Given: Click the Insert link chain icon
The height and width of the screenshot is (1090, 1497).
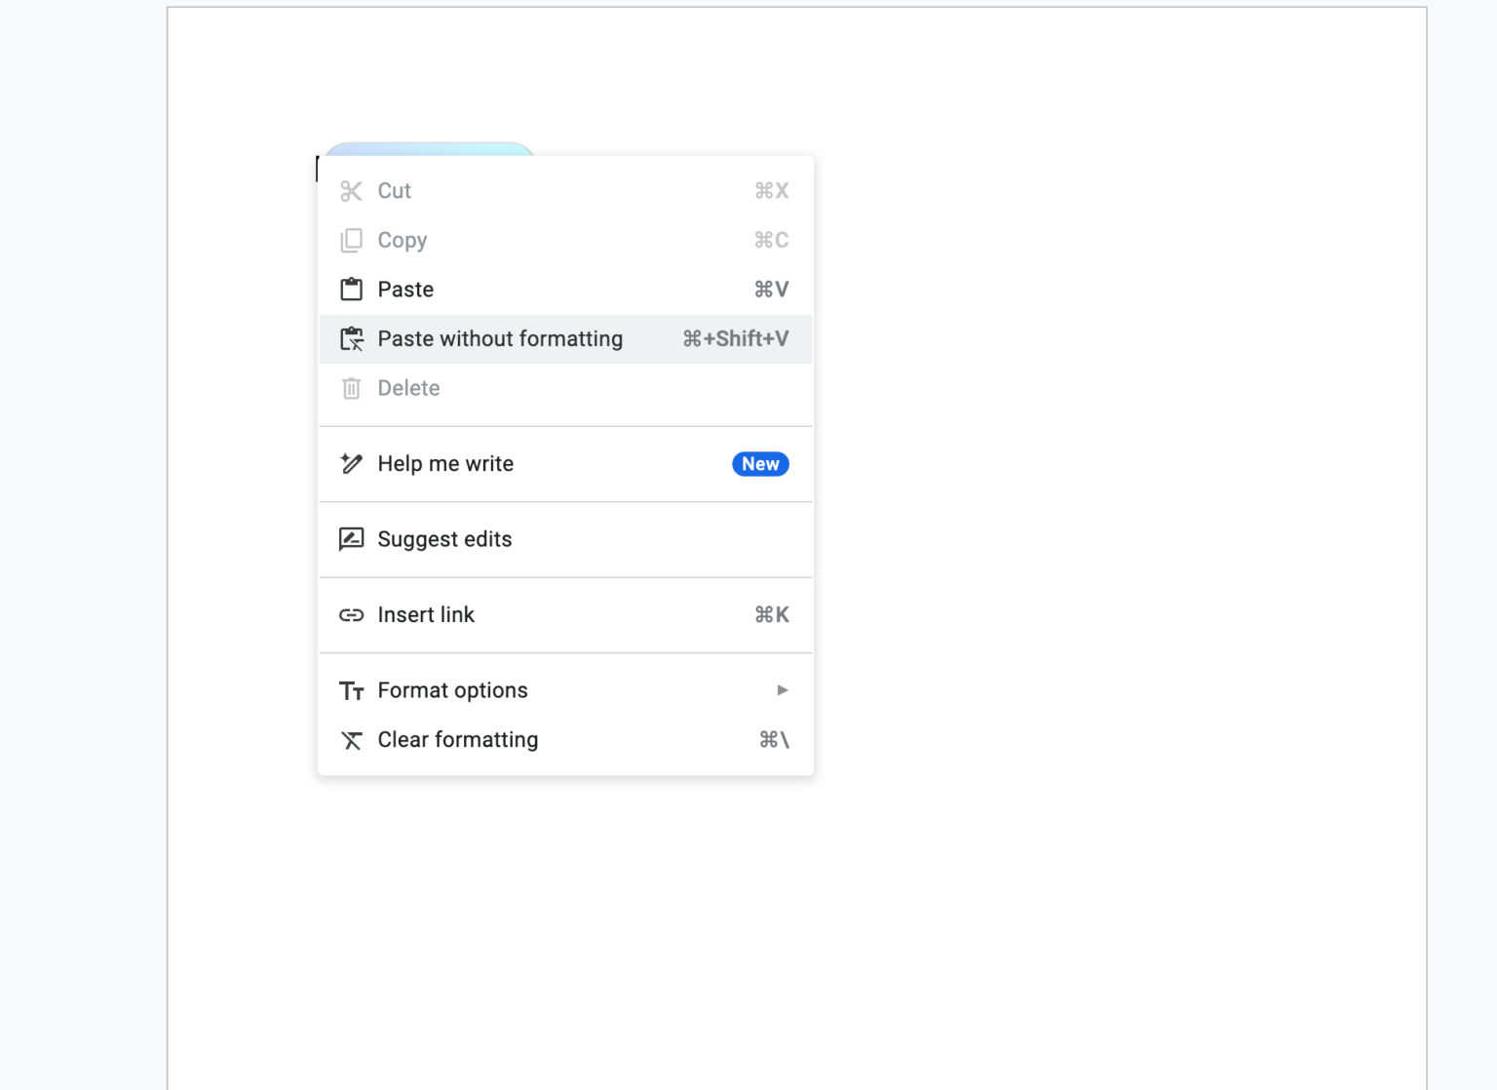Looking at the screenshot, I should (351, 615).
